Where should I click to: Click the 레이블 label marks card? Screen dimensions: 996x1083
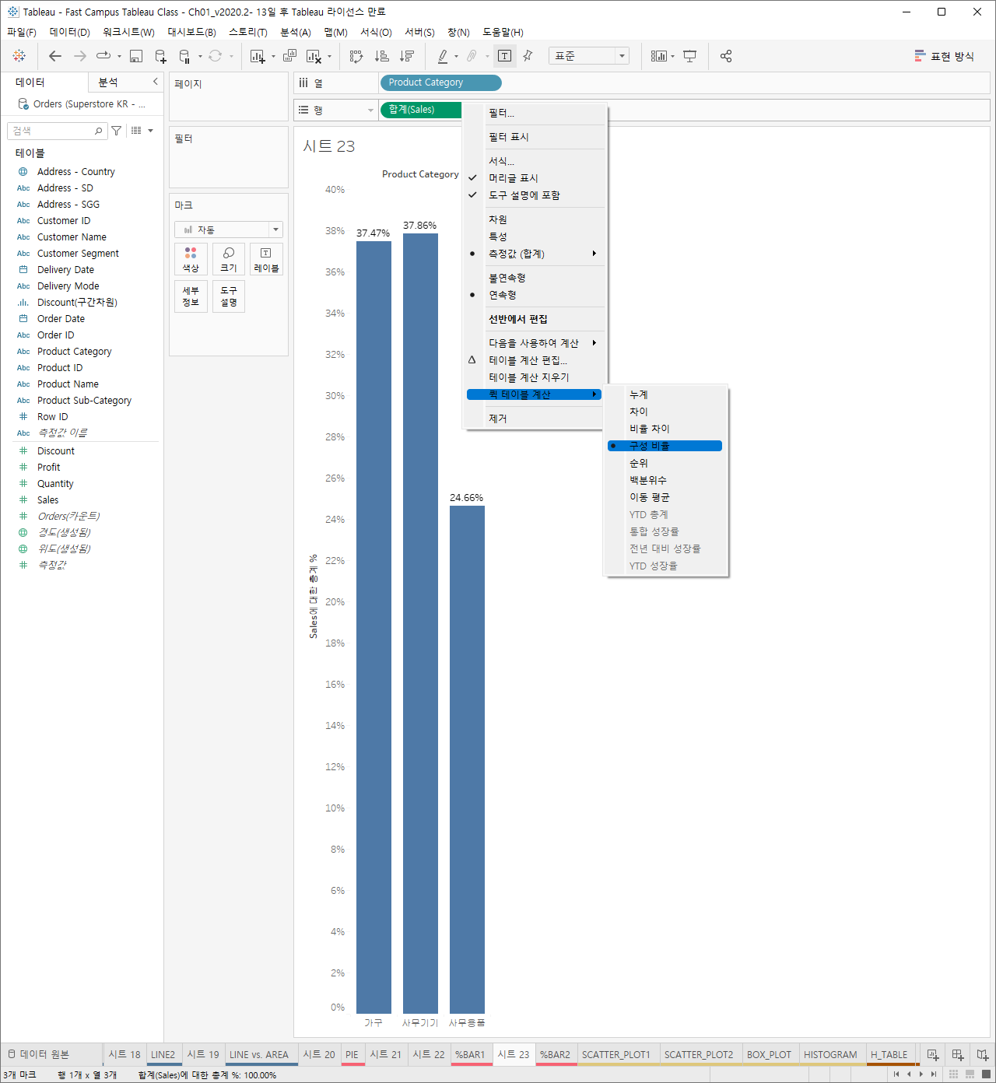click(x=266, y=259)
